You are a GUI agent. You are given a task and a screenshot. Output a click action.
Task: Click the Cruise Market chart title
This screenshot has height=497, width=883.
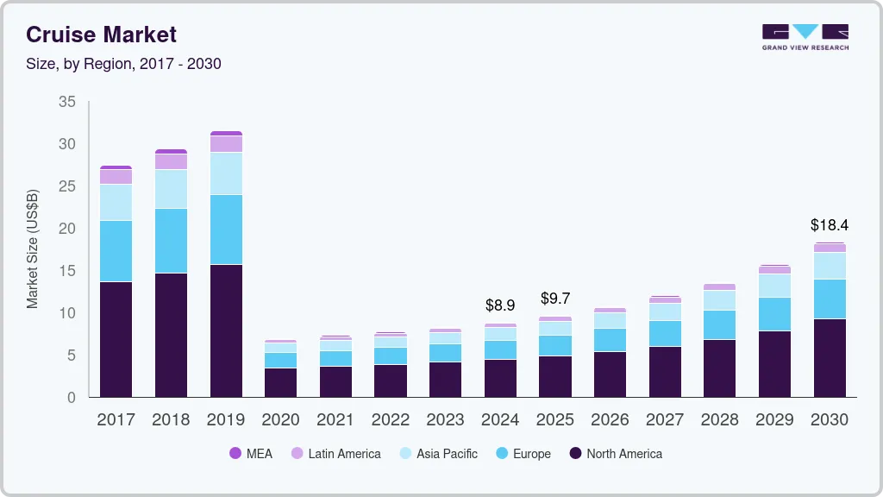101,35
